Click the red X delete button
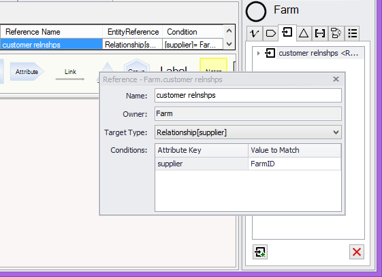The width and height of the screenshot is (382, 277). (x=357, y=252)
